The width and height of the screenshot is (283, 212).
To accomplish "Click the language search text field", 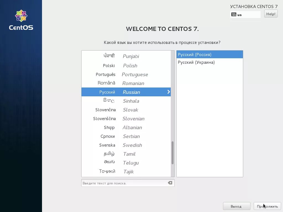I will (128, 183).
